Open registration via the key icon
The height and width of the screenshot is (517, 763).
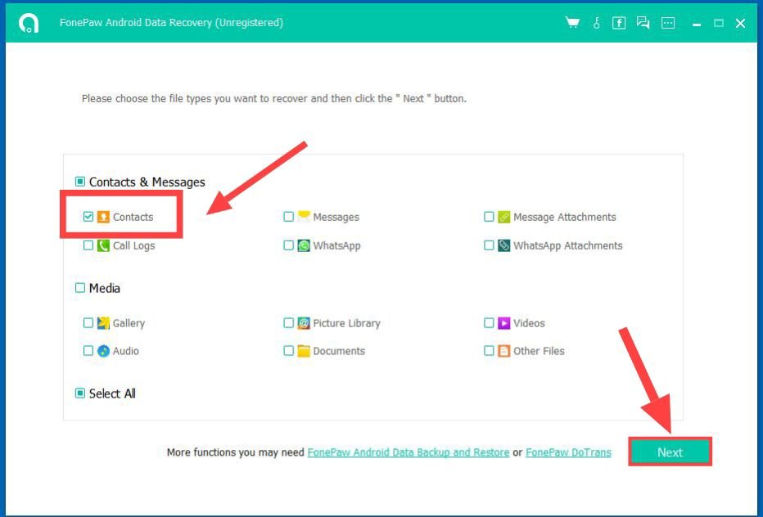596,23
